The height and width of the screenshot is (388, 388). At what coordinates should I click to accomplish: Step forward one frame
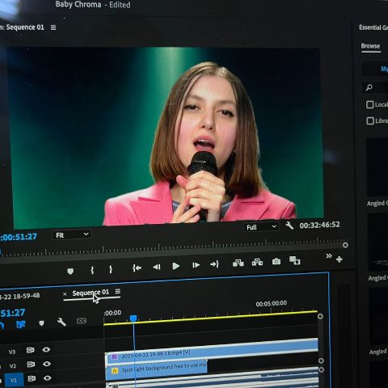(196, 265)
